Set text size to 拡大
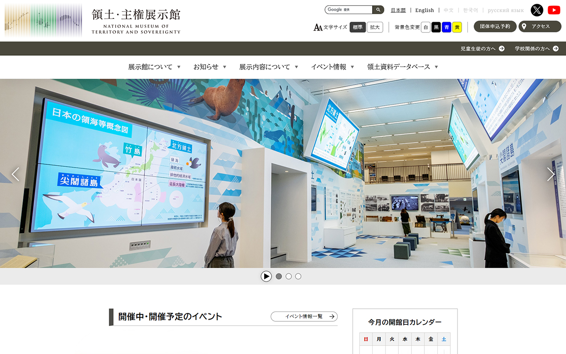Viewport: 566px width, 354px height. (x=375, y=27)
